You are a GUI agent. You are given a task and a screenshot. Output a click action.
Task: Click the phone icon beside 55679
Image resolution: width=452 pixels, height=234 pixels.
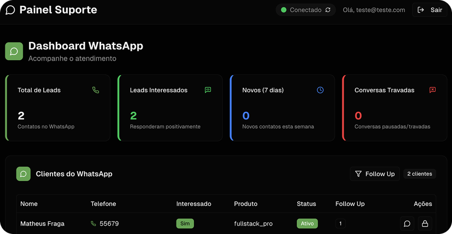tap(94, 224)
